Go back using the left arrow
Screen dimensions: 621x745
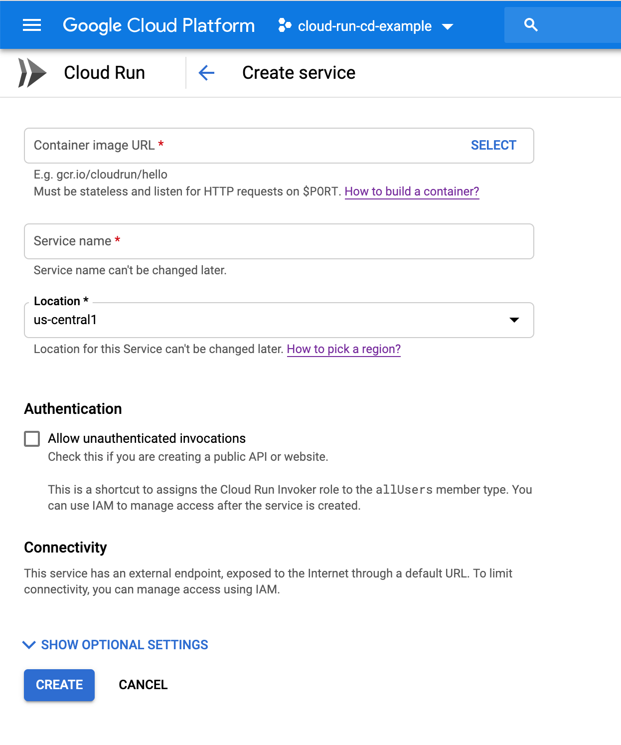tap(206, 73)
